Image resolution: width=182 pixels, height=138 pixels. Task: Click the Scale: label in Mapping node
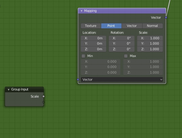coord(143,33)
